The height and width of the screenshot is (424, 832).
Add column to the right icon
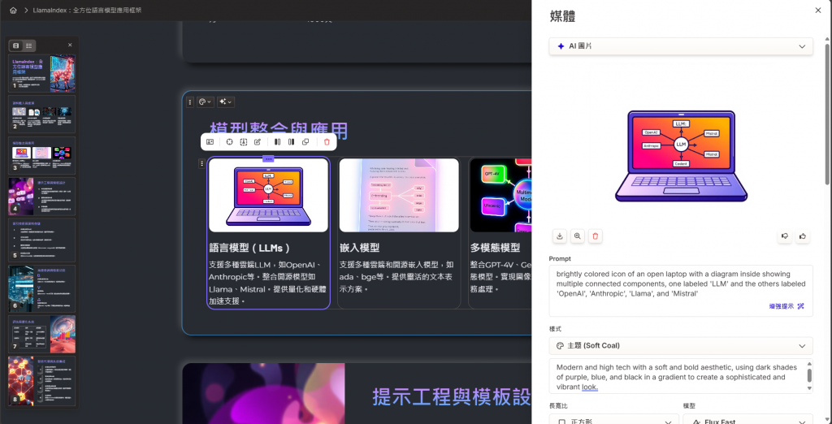coord(291,142)
